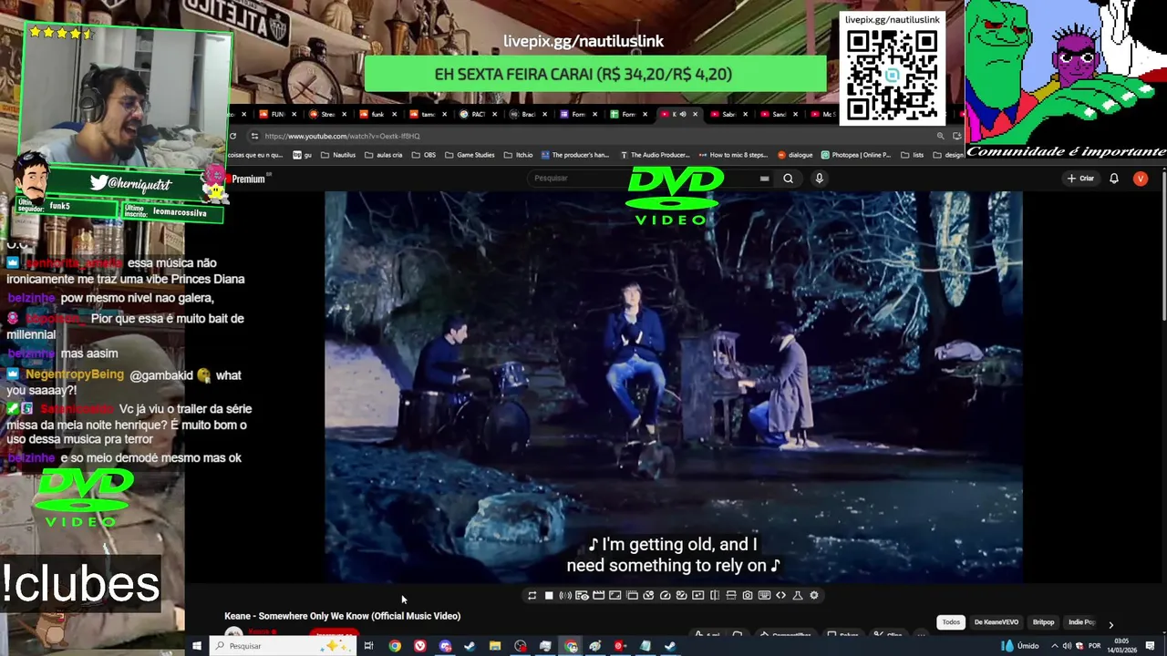Open keyboard shortcuts via the keyboard icon
This screenshot has height=656, width=1167.
point(764,595)
